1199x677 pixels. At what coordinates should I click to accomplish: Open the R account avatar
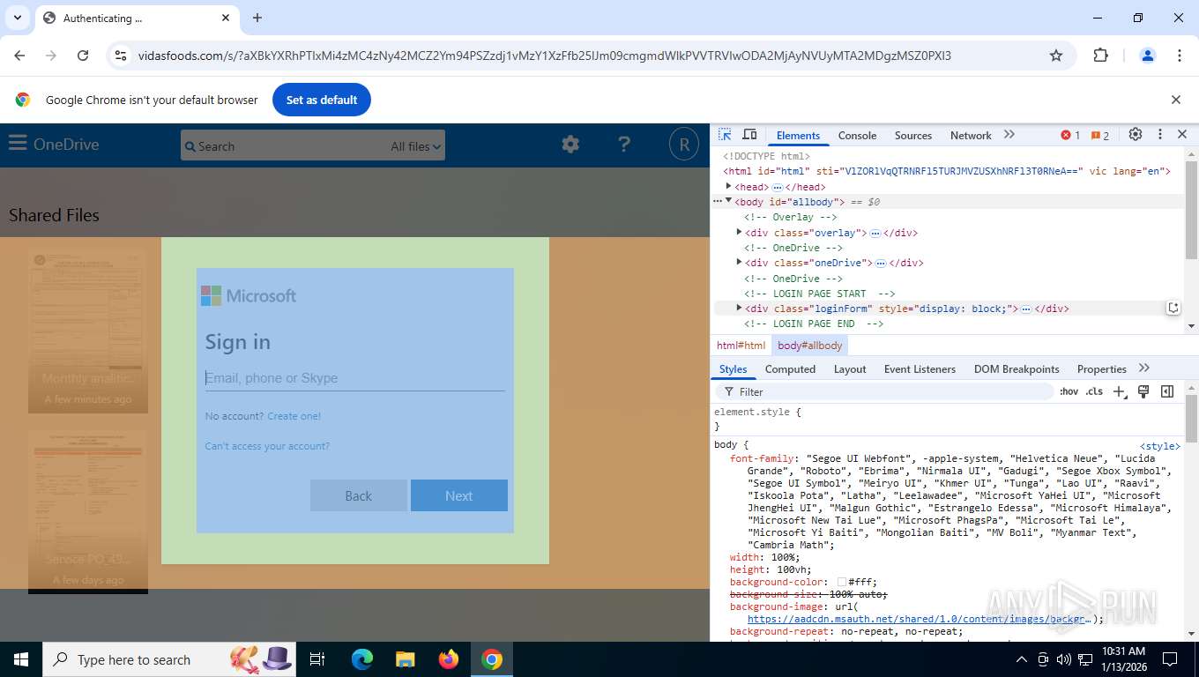(683, 145)
